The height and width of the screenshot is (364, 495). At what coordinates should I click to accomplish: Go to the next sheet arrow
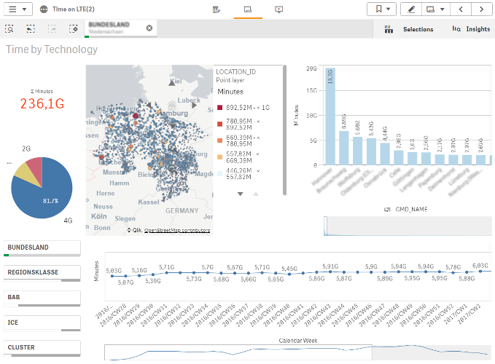481,9
